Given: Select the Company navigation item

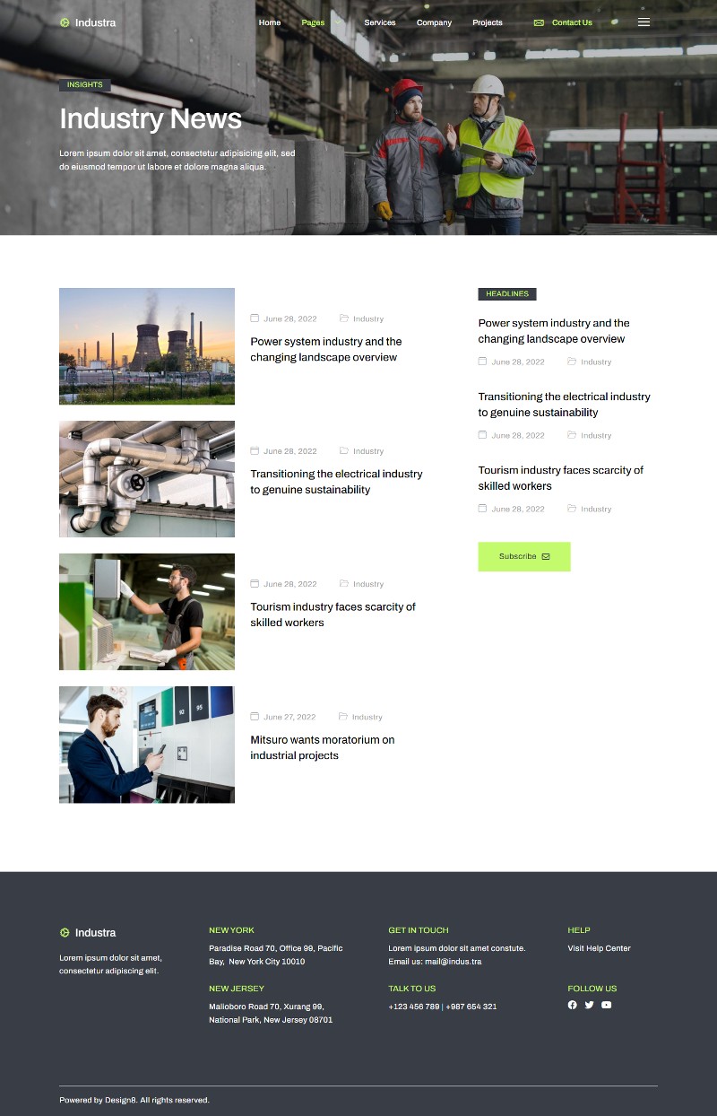Looking at the screenshot, I should click(434, 22).
